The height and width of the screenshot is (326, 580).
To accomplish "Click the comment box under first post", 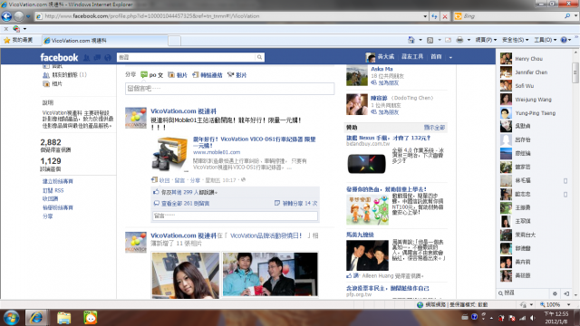I will pos(236,216).
